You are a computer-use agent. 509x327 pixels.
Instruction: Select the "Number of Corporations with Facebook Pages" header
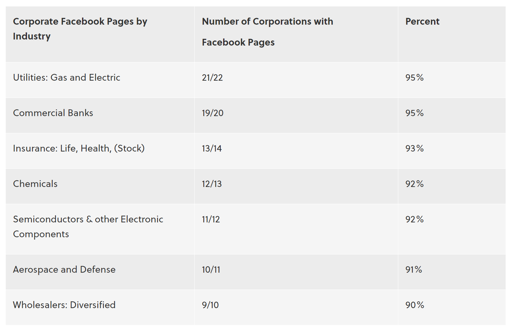(x=267, y=32)
